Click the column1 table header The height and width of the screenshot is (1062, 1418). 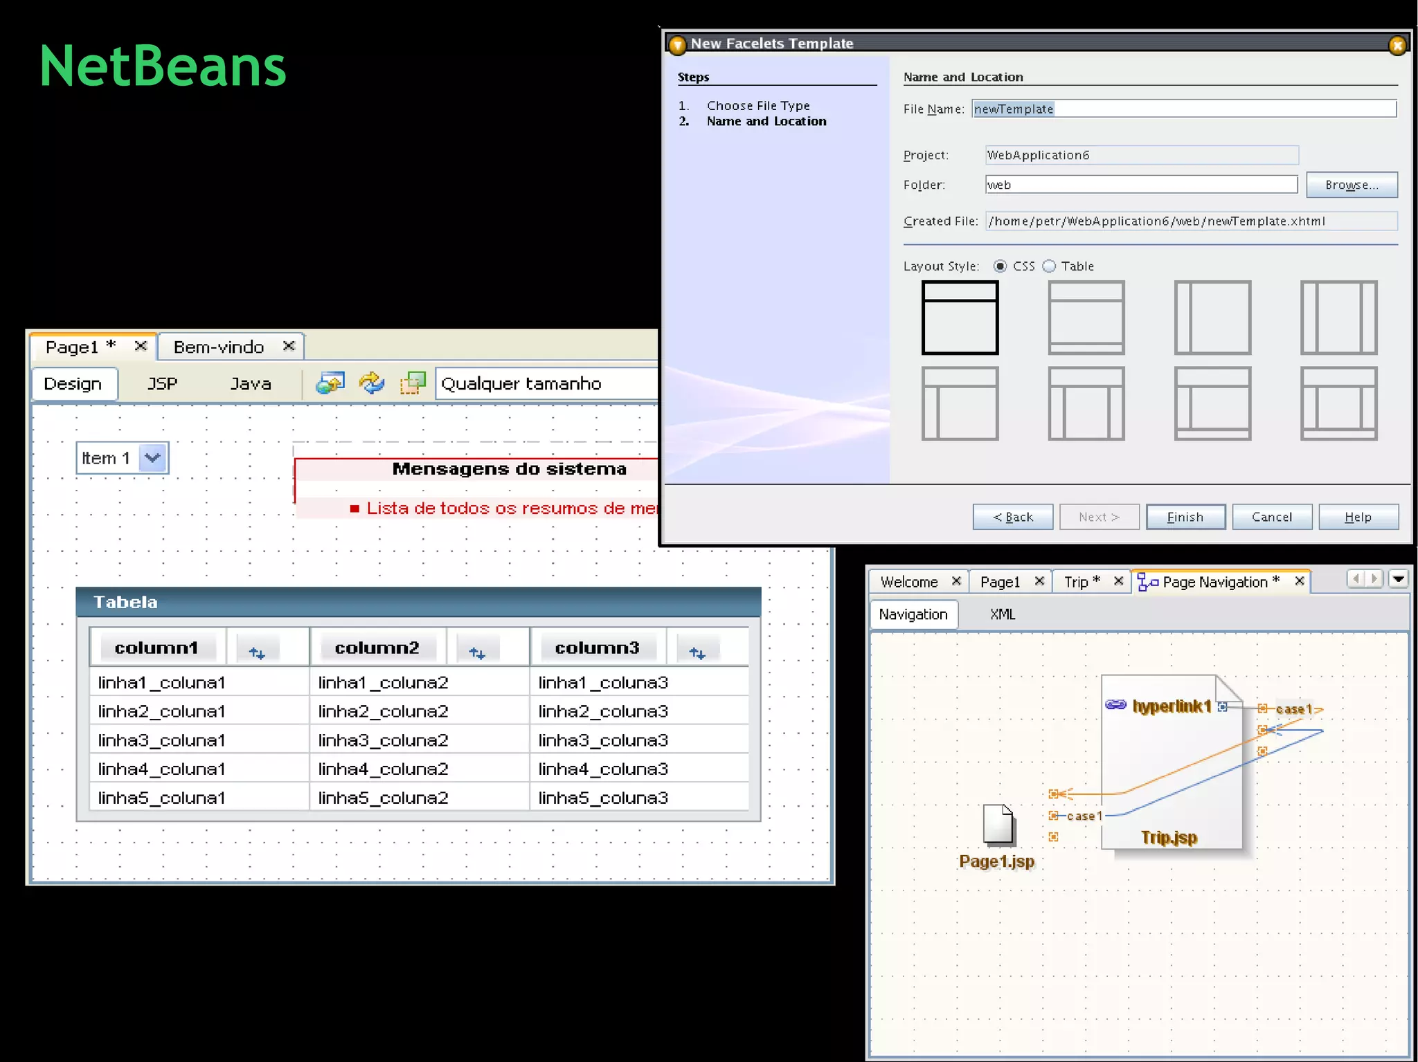point(156,648)
